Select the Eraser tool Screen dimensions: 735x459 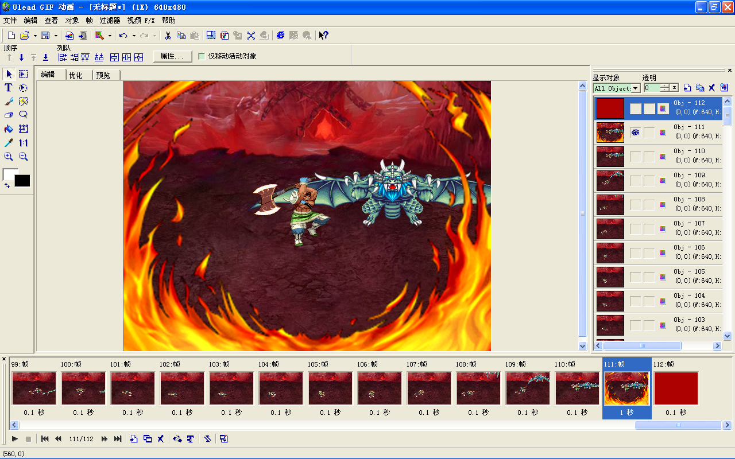[x=9, y=115]
